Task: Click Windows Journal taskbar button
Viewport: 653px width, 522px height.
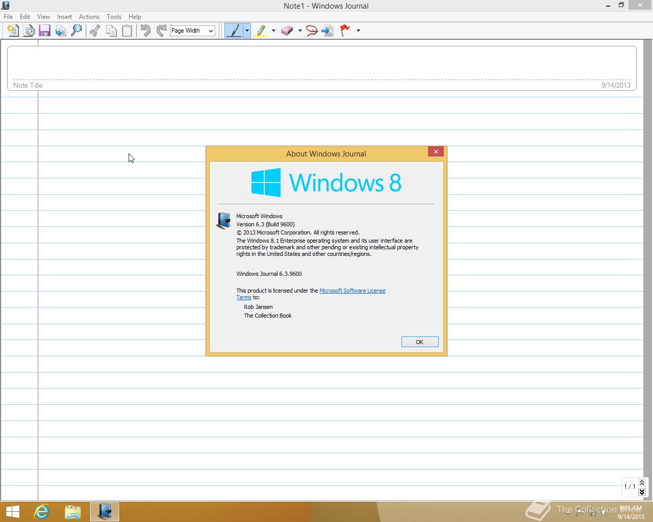Action: click(x=105, y=511)
